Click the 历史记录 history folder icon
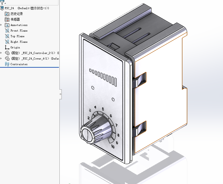This screenshot has width=223, height=184. click(7, 14)
